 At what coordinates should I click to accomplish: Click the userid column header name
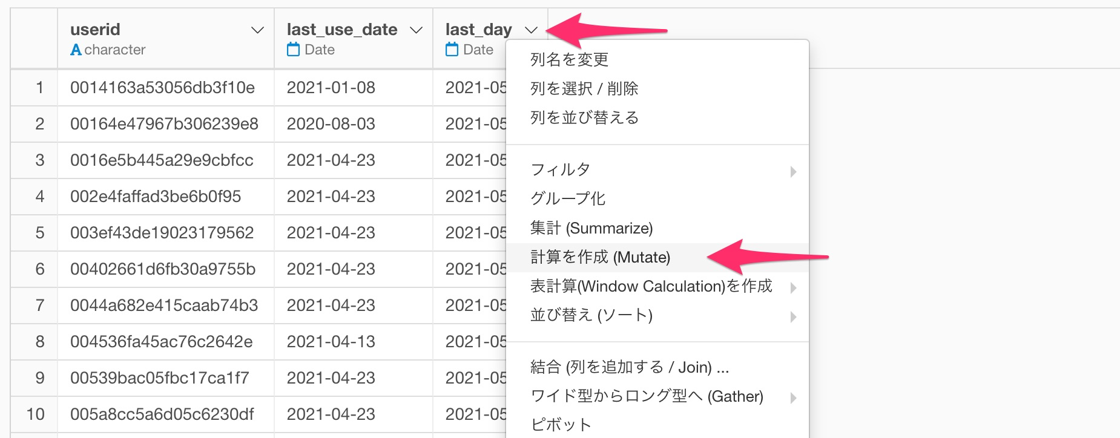click(95, 30)
